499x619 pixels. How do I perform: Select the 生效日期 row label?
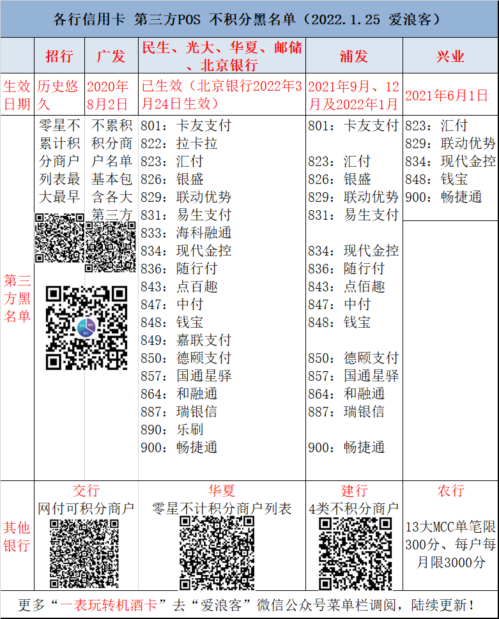tap(17, 95)
